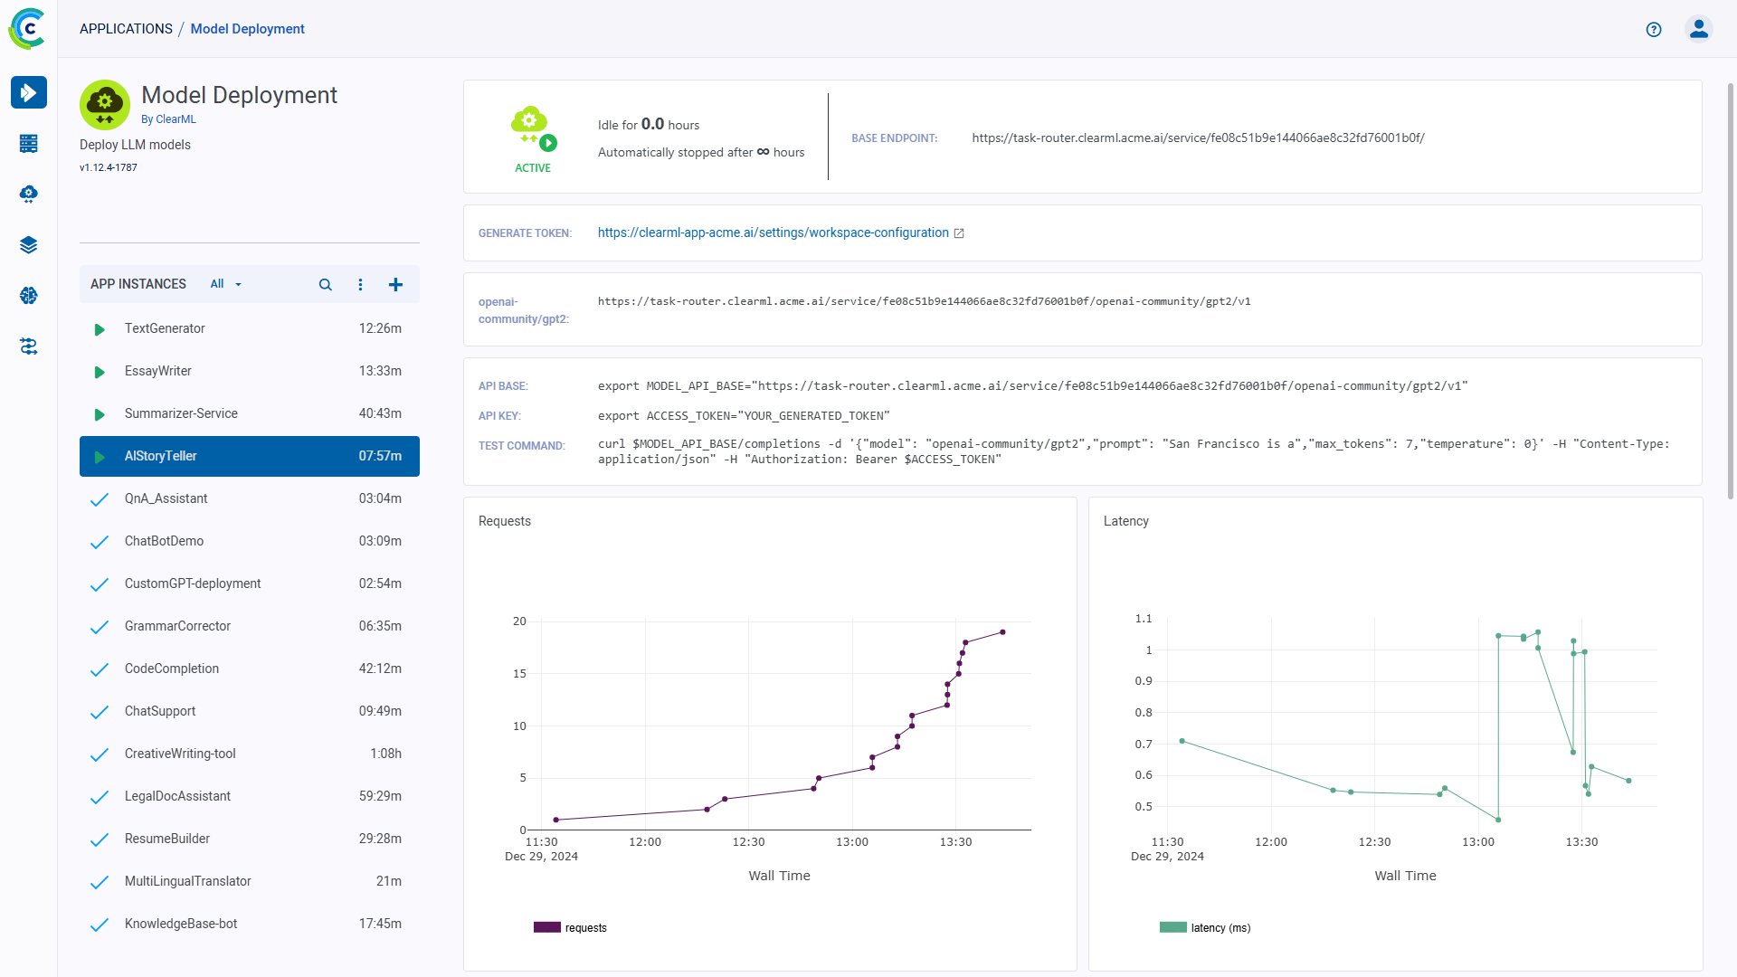Open the user profile avatar in the top bar
The image size is (1737, 977).
[x=1698, y=29]
